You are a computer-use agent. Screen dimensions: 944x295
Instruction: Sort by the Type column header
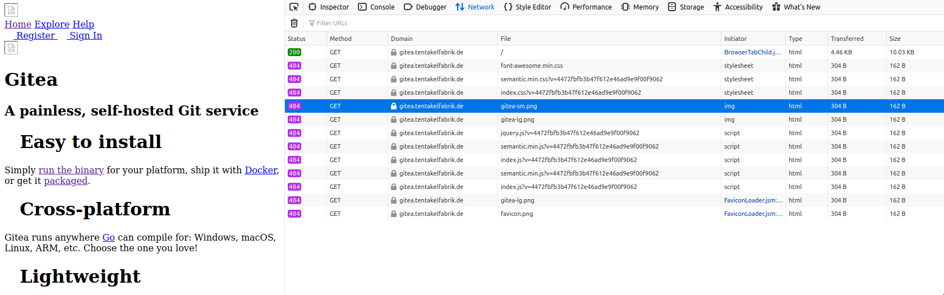click(x=807, y=39)
